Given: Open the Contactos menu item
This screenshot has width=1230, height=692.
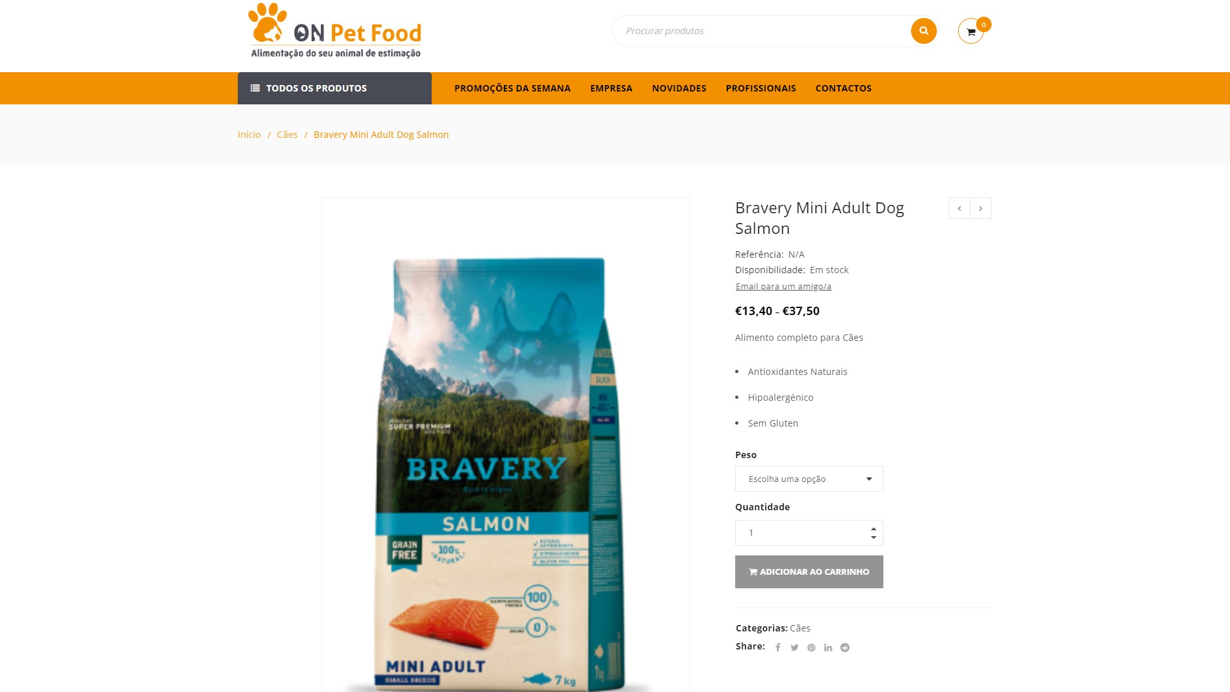Looking at the screenshot, I should [x=843, y=88].
